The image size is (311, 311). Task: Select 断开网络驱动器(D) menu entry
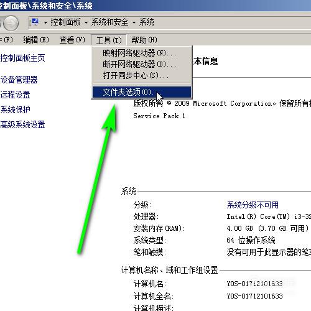(142, 64)
